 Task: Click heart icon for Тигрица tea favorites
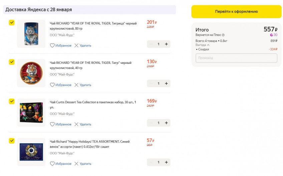(52, 46)
